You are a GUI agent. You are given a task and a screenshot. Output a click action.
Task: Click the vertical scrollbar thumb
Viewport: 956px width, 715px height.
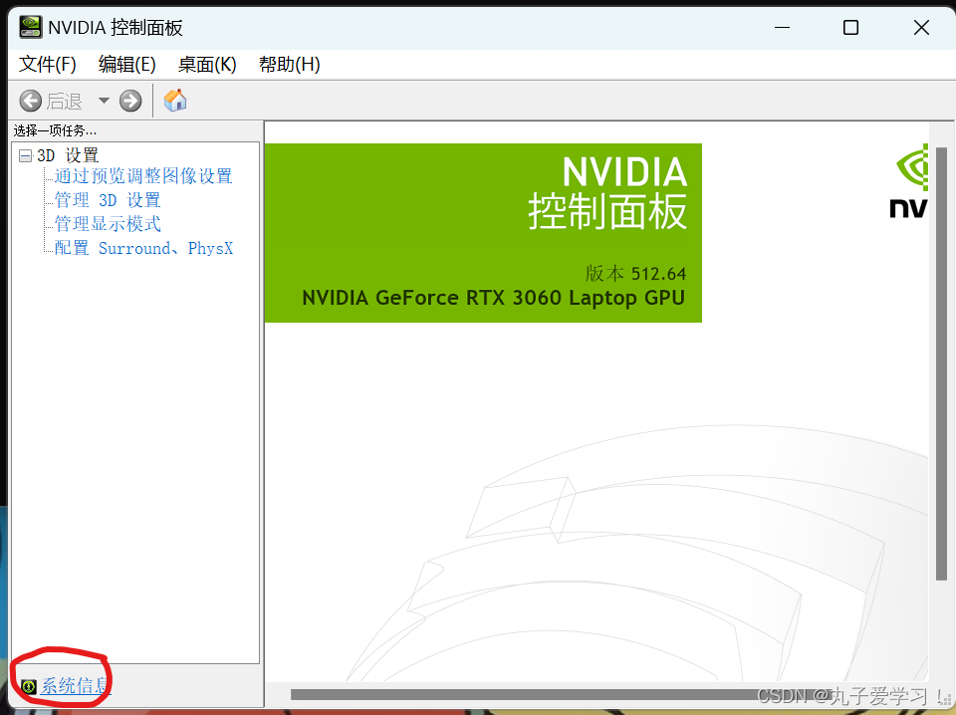941,363
